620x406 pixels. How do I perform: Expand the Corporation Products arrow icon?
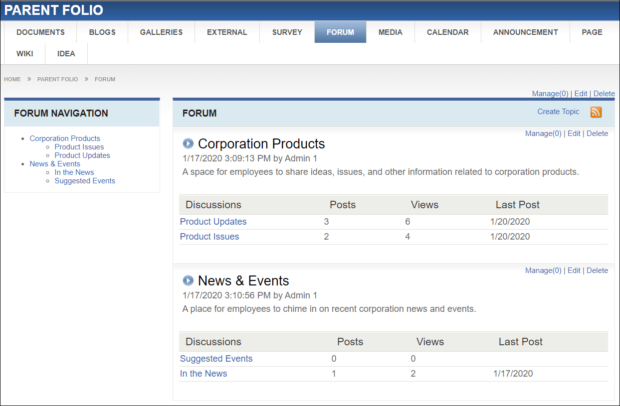tap(188, 144)
